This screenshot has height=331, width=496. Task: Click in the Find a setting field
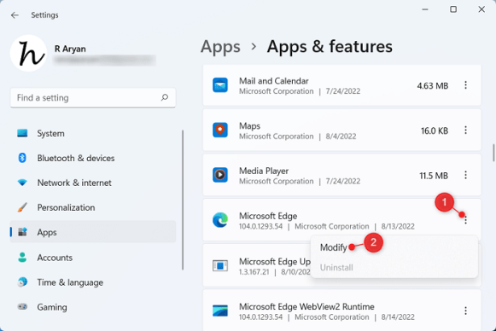[x=93, y=98]
